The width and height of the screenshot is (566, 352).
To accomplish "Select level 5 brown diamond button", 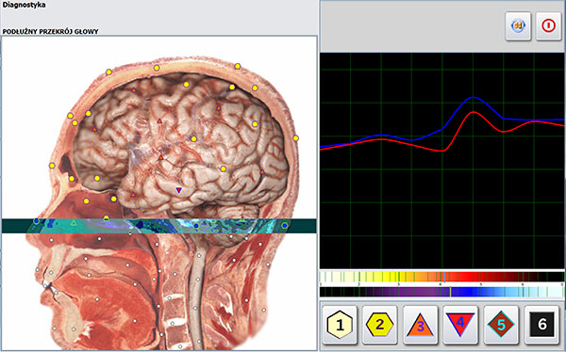I will (501, 325).
